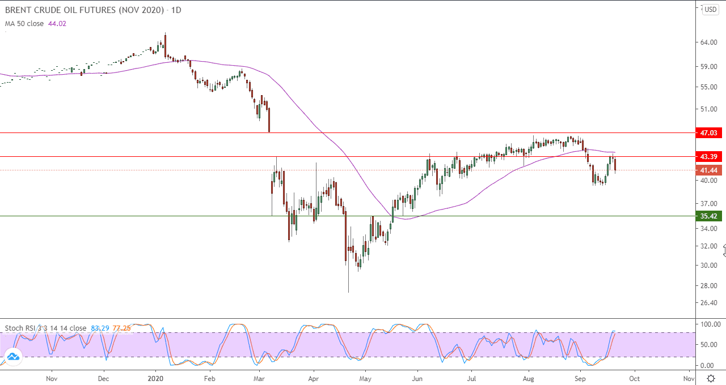
Task: Click the Stoch RSI value 83.29
Action: pyautogui.click(x=99, y=328)
